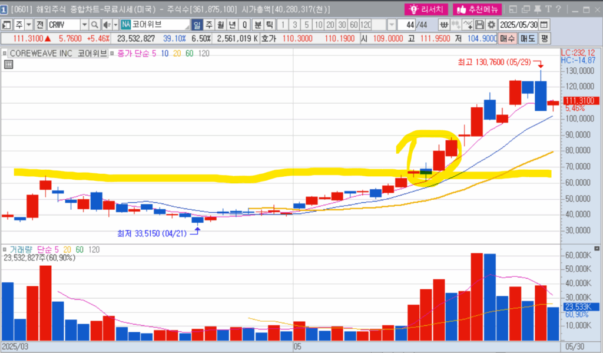The image size is (603, 353).
Task: Click the candle count field showing 44
Action: pyautogui.click(x=406, y=25)
